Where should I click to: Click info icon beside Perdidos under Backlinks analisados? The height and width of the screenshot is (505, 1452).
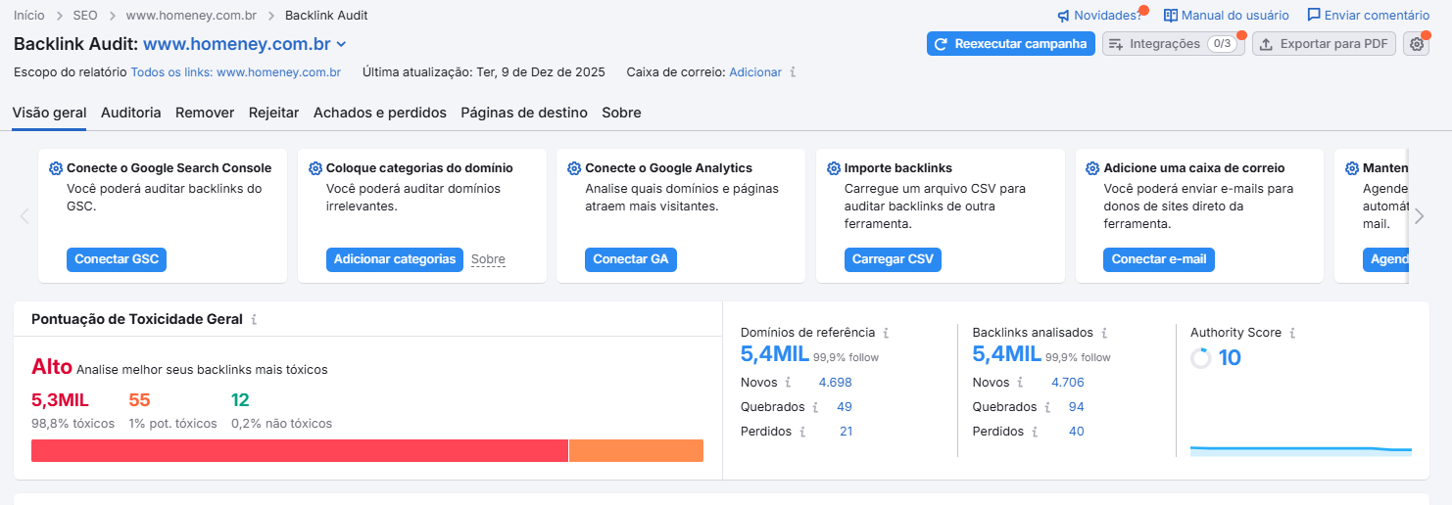point(1035,432)
